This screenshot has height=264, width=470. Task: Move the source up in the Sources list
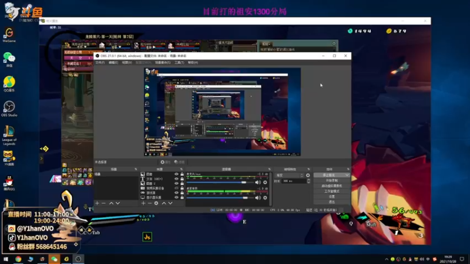[x=164, y=203]
